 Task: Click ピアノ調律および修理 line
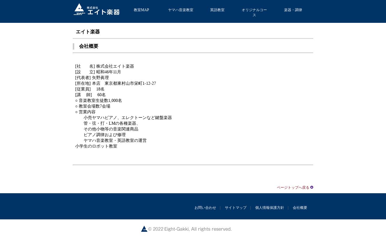(x=105, y=135)
